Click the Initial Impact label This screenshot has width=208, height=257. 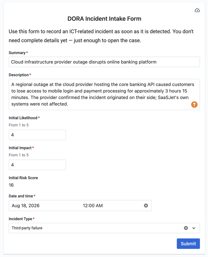point(20,148)
